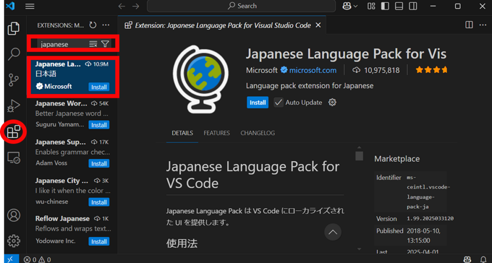Image resolution: width=492 pixels, height=263 pixels.
Task: Open the microsoft.com publisher link
Action: tap(313, 70)
